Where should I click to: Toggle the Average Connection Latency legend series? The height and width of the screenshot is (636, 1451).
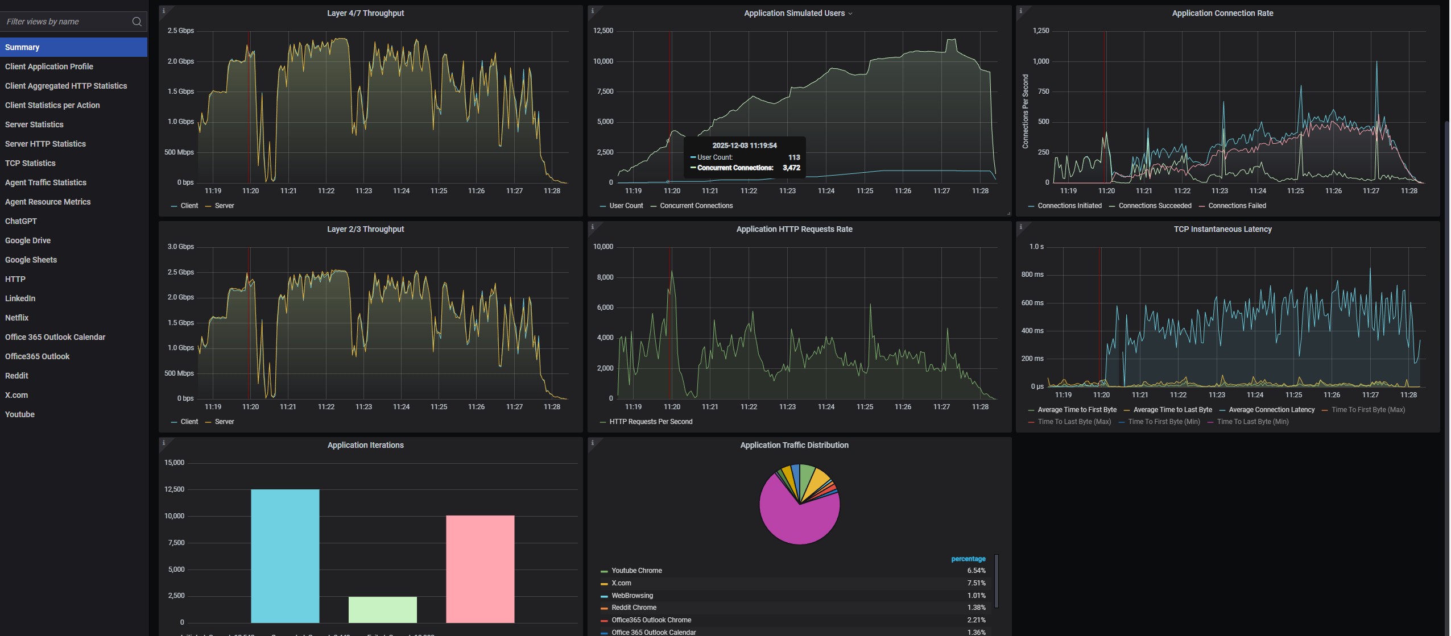click(x=1271, y=410)
